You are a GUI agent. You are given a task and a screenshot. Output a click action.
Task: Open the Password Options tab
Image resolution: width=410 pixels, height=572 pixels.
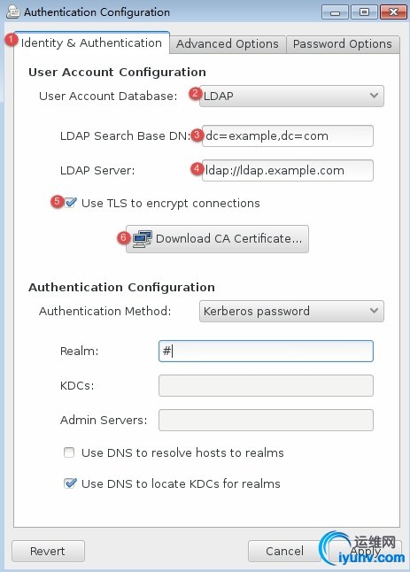point(343,44)
